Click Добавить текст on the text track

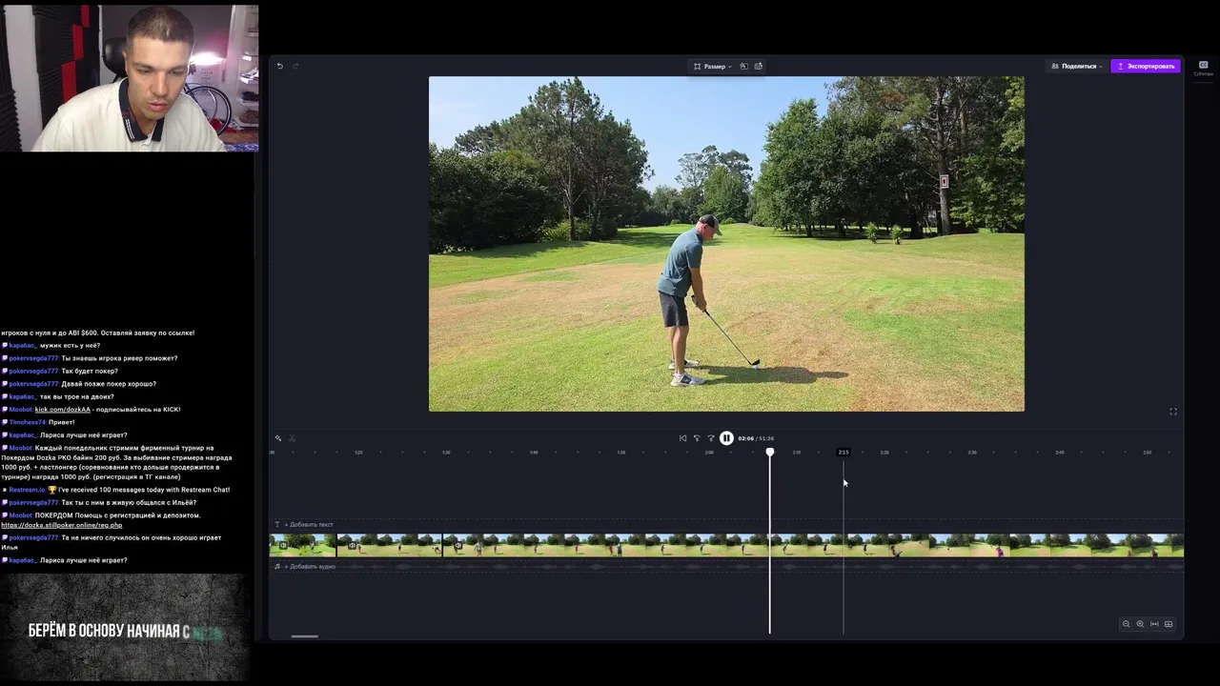point(311,525)
